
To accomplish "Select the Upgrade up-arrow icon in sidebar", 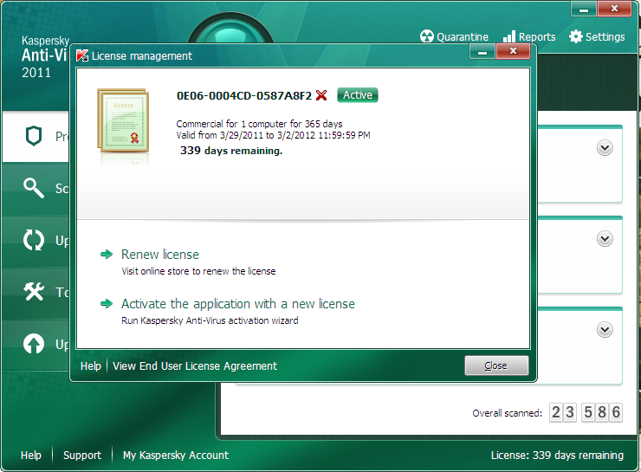I will [x=34, y=344].
